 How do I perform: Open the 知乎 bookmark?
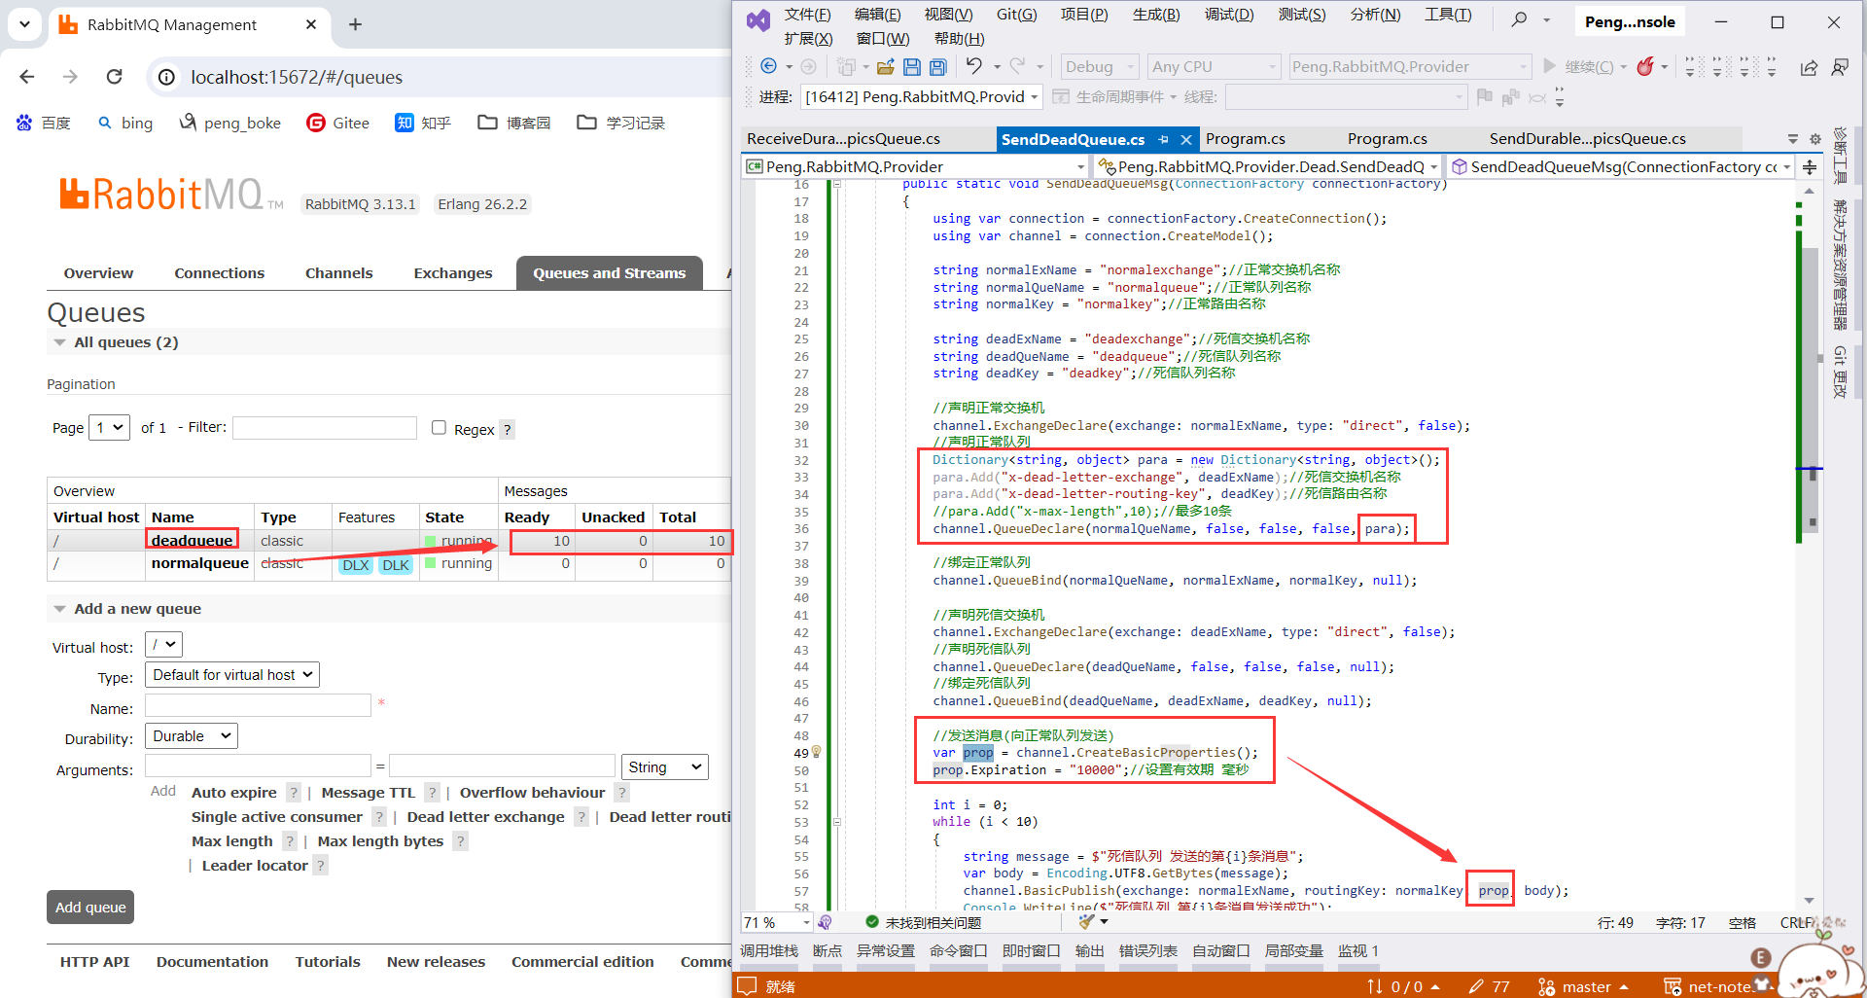(423, 123)
